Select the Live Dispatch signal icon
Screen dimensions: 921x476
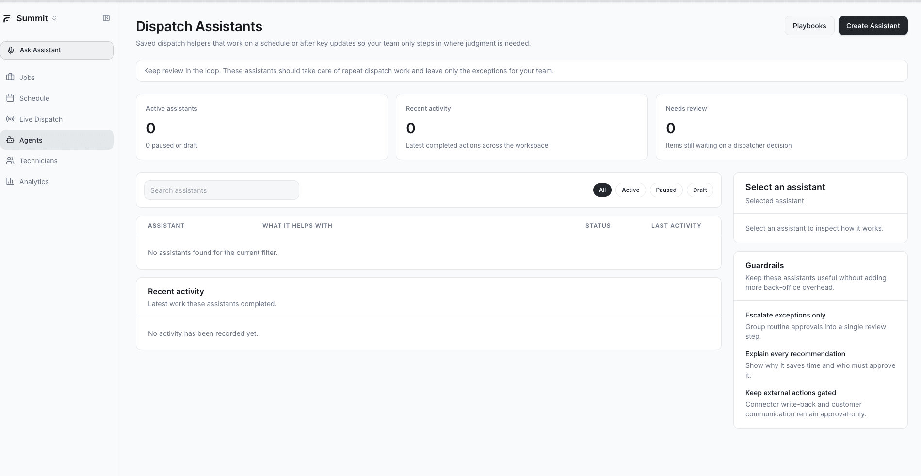pos(10,119)
